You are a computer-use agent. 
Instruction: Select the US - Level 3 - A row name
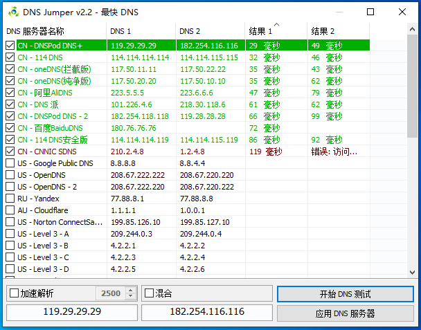(x=43, y=234)
